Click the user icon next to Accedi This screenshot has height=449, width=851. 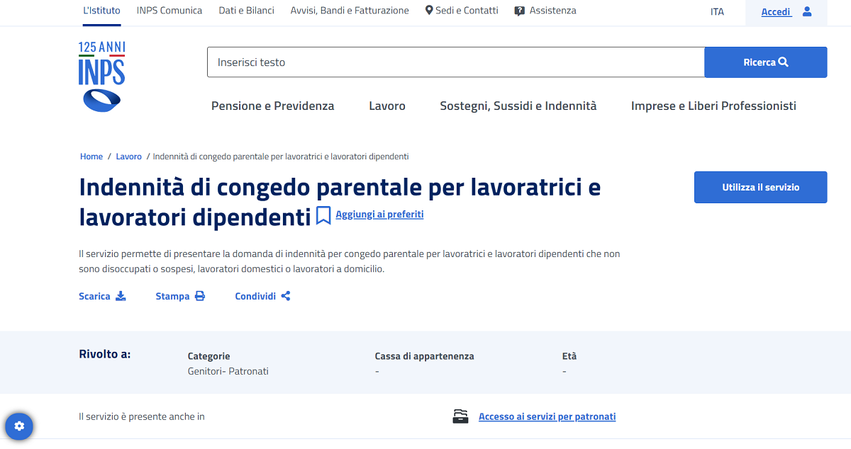coord(806,12)
